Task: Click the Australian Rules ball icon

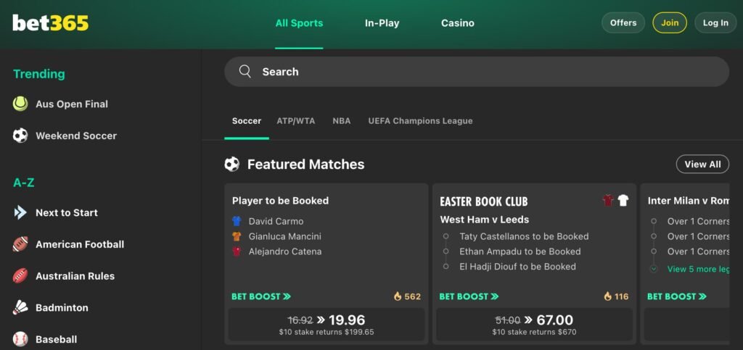Action: pyautogui.click(x=20, y=276)
